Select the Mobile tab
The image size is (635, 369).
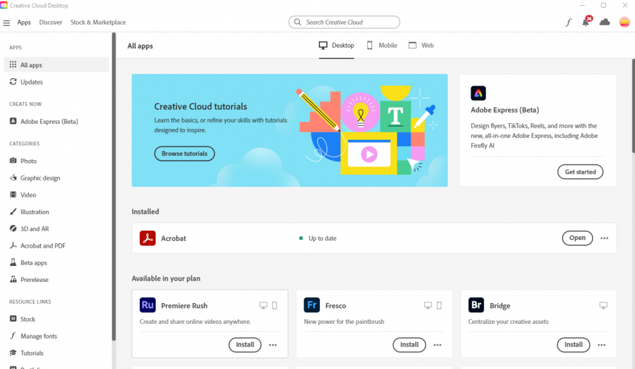click(382, 45)
